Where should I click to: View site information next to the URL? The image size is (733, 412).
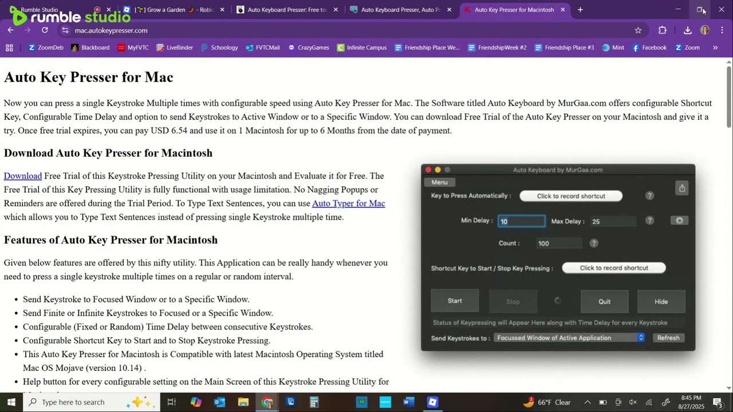coord(65,30)
